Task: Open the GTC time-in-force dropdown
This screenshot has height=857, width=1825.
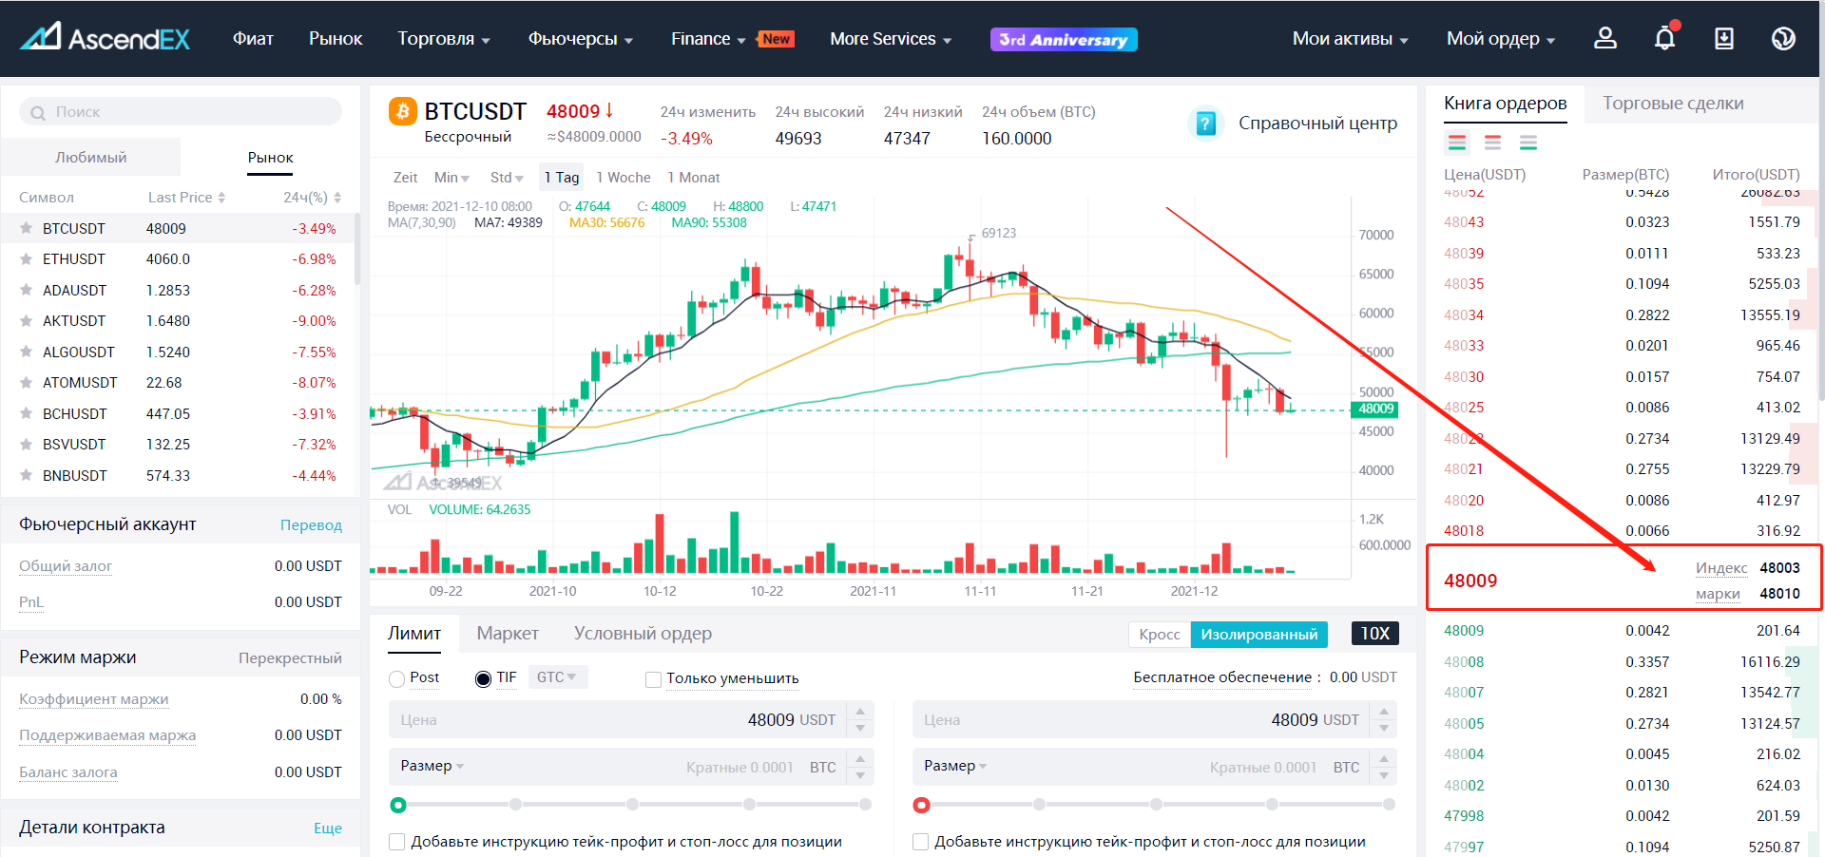Action: tap(558, 677)
